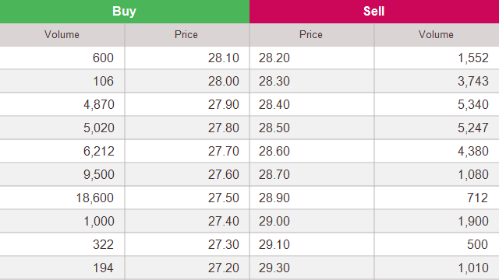Select sell price 28.60
The height and width of the screenshot is (280, 499).
click(x=274, y=152)
